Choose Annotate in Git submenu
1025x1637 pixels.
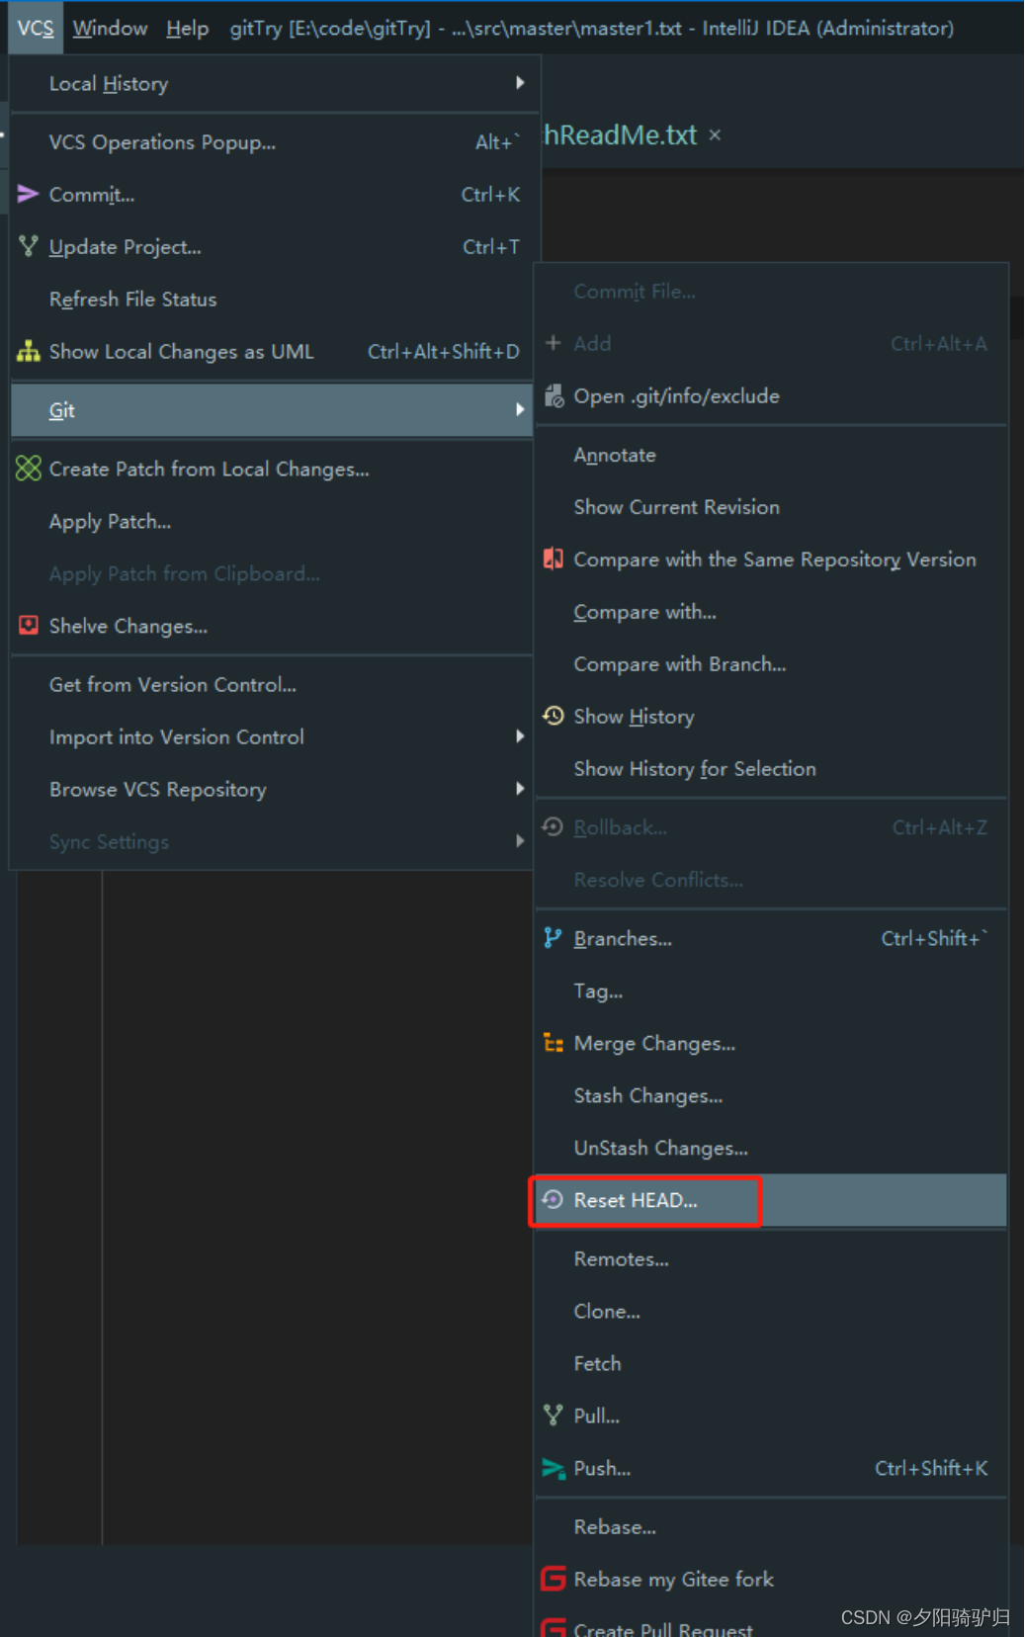(x=771, y=455)
